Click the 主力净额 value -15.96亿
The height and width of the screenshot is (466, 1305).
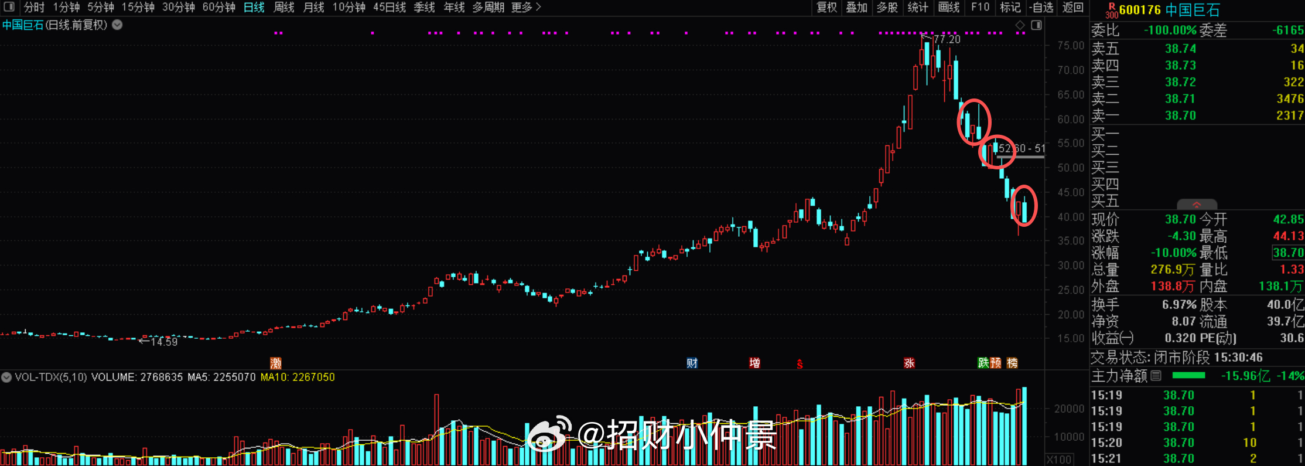click(x=1245, y=376)
